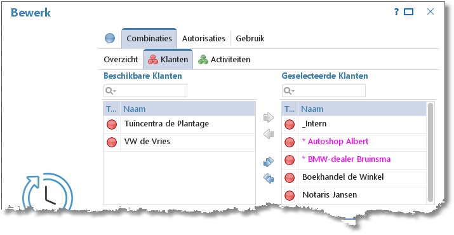Viewport: 454px width, 235px height.
Task: Click the search field under Geselecteerde Klanten
Action: [x=324, y=91]
